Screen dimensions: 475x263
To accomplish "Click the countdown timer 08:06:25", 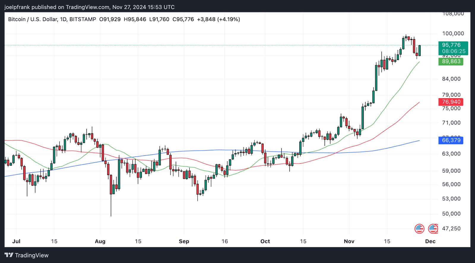I will tap(454, 51).
